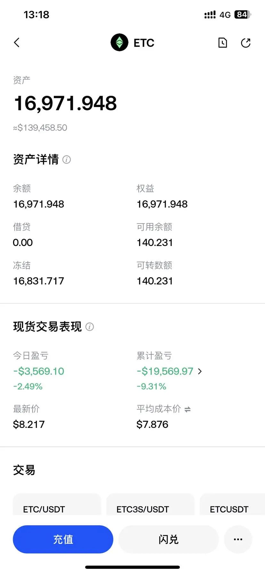This screenshot has height=574, width=265.
Task: Tap the 4G signal indicator
Action: pyautogui.click(x=225, y=15)
